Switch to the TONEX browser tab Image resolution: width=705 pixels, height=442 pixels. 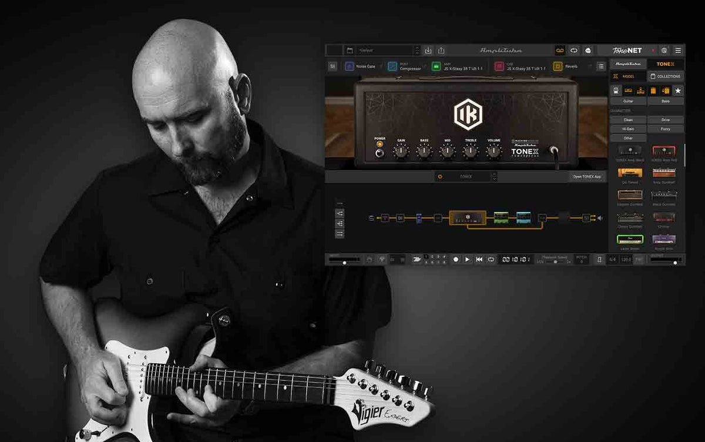[666, 64]
